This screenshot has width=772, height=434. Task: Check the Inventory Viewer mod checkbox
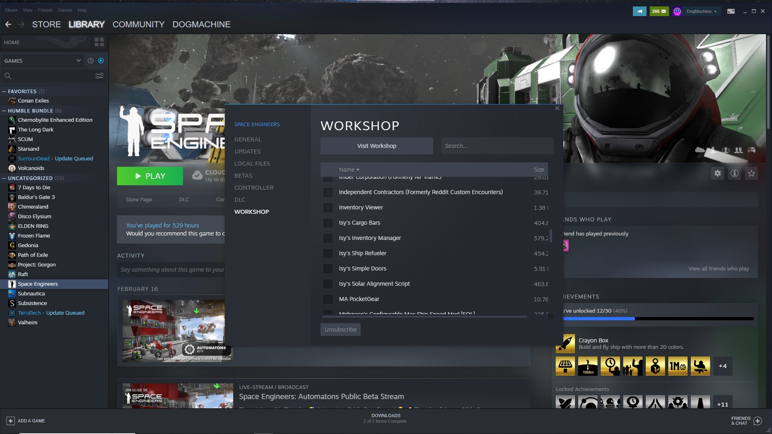click(x=328, y=208)
